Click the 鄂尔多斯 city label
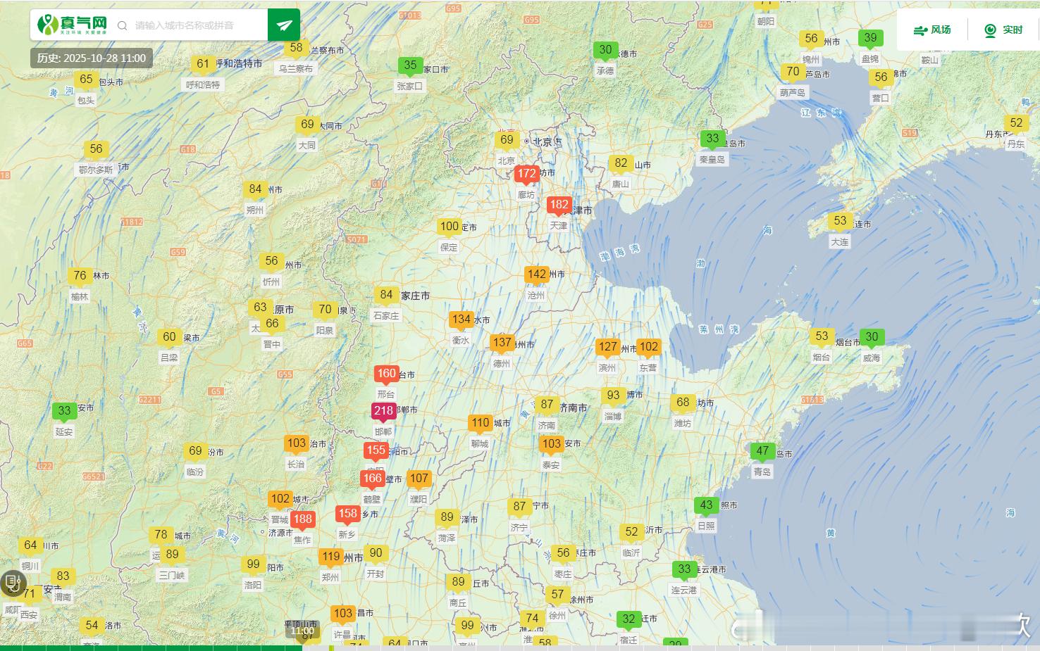 point(96,170)
